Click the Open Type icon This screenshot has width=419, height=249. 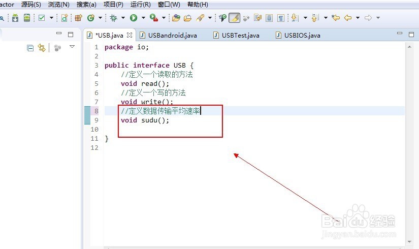(176, 18)
